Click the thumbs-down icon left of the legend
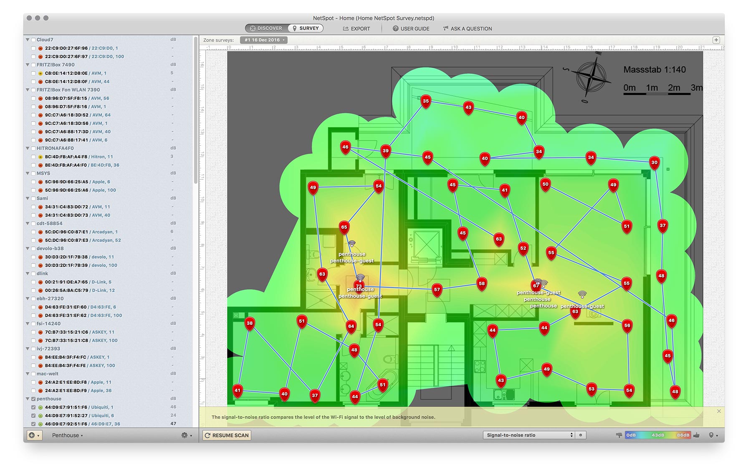 619,435
